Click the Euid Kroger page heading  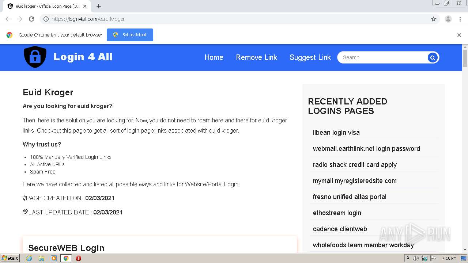click(48, 92)
